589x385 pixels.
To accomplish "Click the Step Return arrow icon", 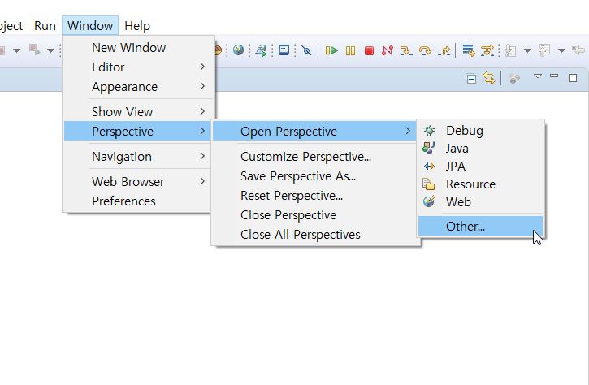I will tap(444, 50).
